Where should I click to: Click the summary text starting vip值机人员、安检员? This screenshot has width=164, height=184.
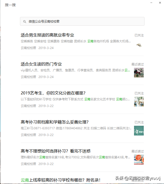tap(75, 70)
